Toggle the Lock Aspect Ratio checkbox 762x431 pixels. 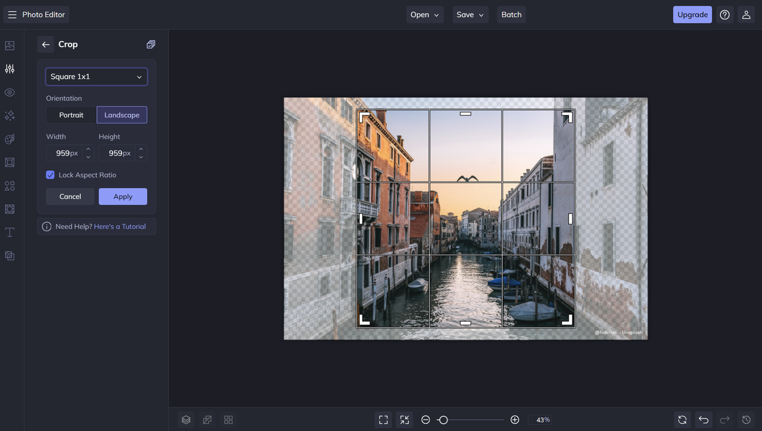(51, 175)
